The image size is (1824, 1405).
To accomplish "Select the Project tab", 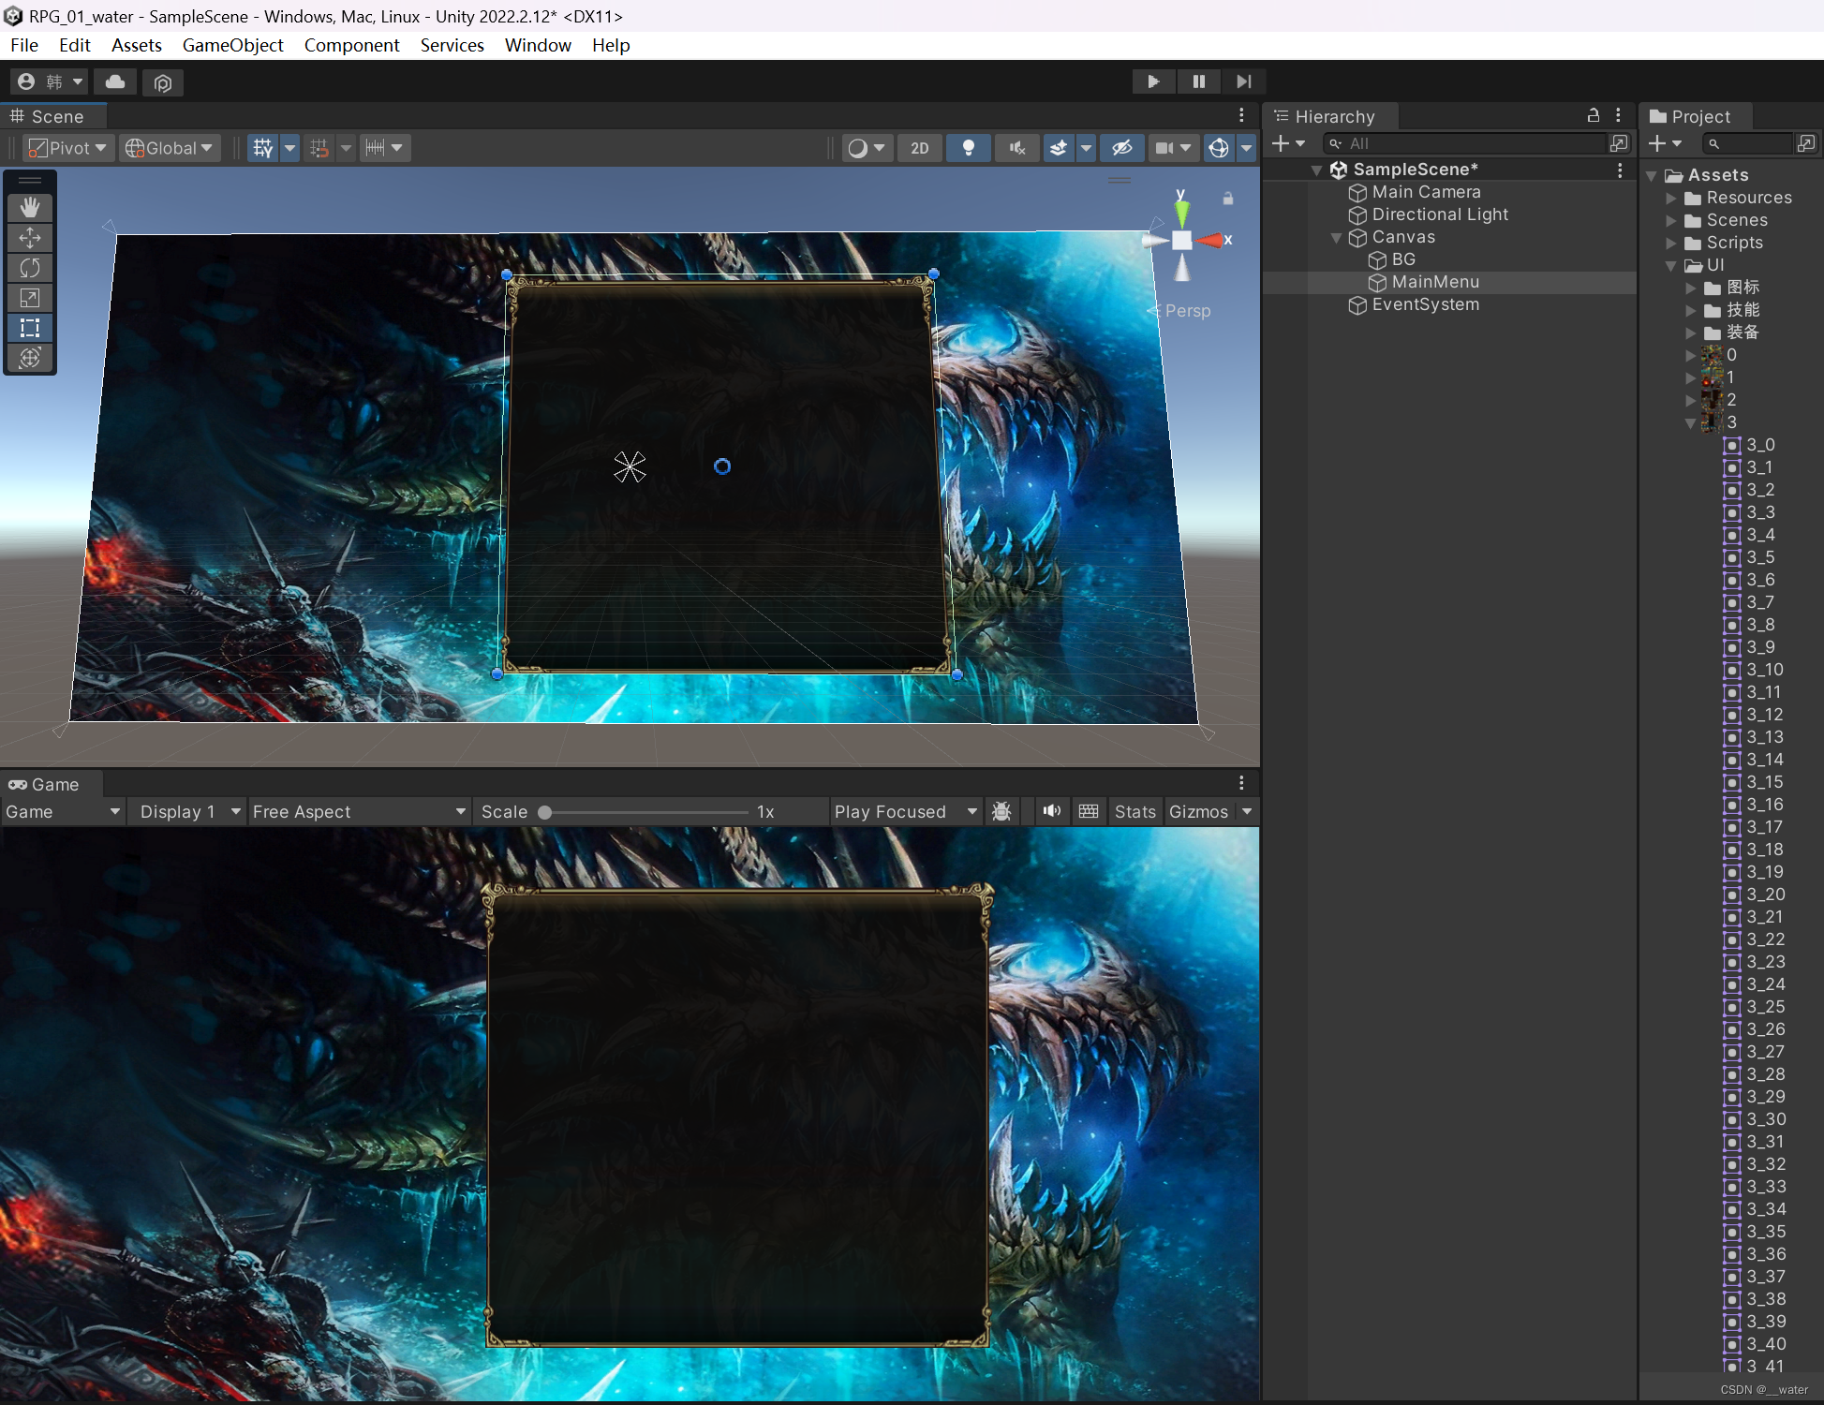I will point(1696,116).
